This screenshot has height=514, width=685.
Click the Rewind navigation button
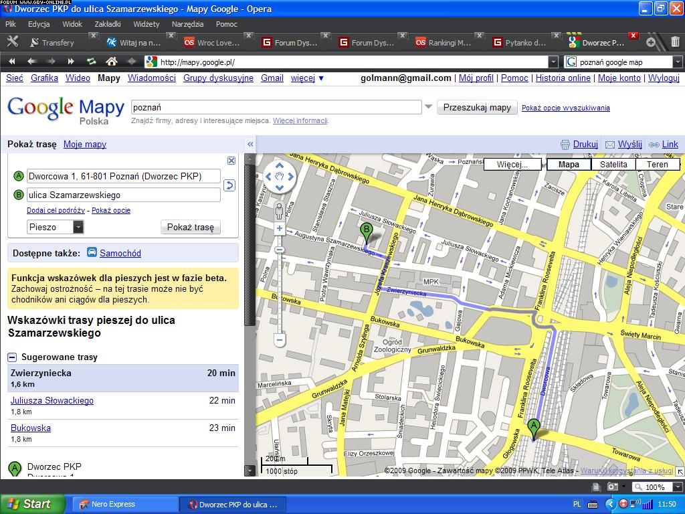coord(12,62)
